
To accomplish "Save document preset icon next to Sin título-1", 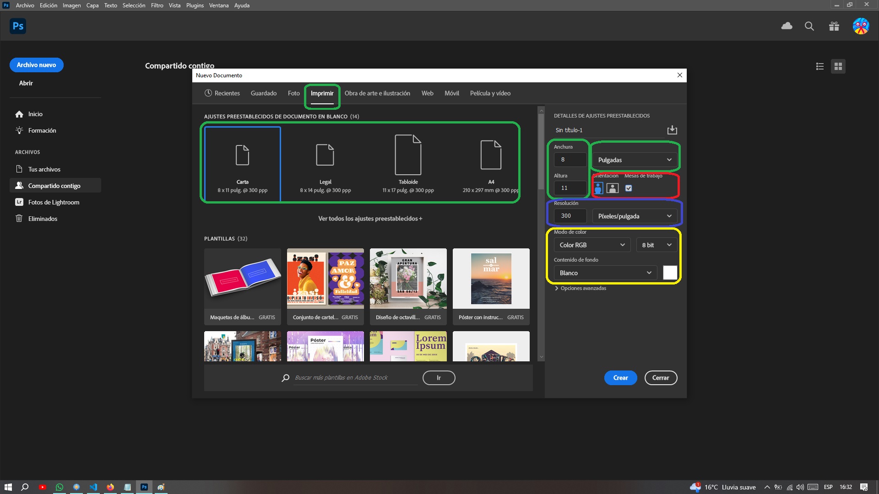I will 672,130.
